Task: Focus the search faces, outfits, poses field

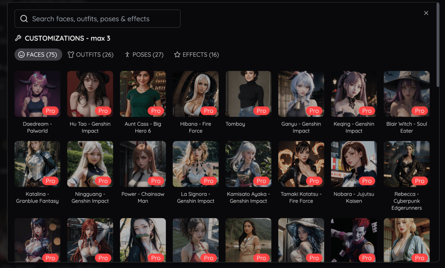Action: pos(97,19)
